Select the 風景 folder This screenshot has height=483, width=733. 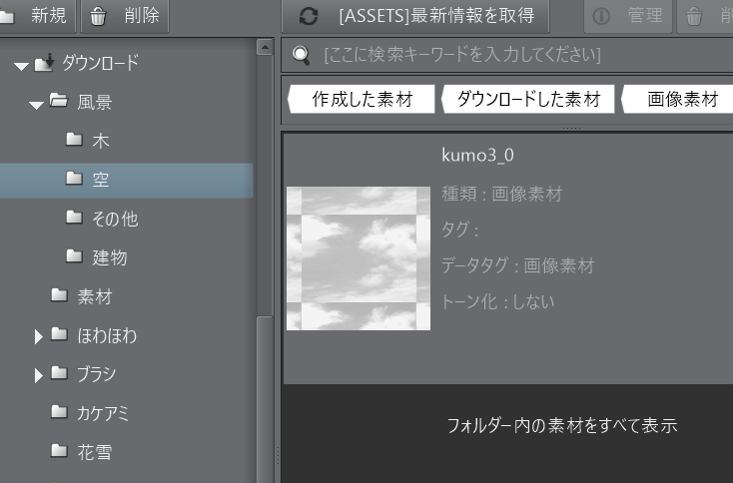[x=95, y=102]
